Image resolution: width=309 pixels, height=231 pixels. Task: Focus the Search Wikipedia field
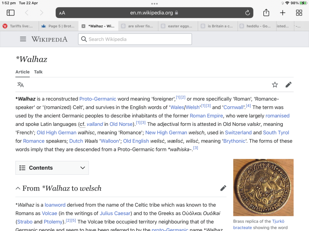135,39
